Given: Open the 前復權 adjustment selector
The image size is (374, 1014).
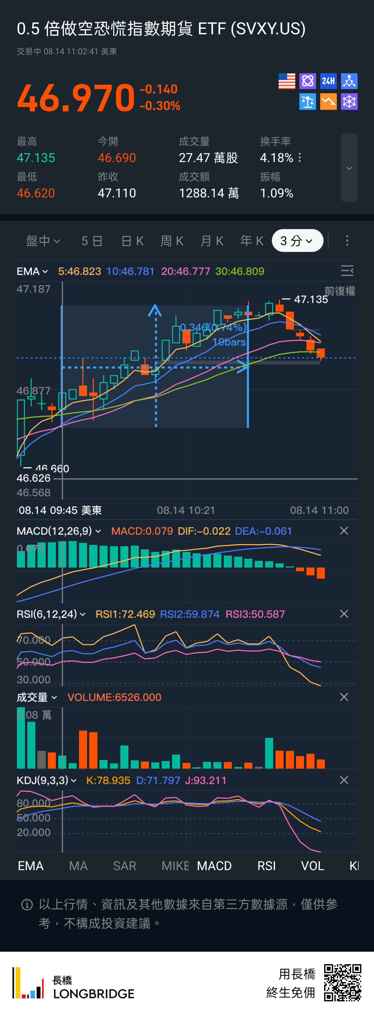Looking at the screenshot, I should pyautogui.click(x=340, y=291).
